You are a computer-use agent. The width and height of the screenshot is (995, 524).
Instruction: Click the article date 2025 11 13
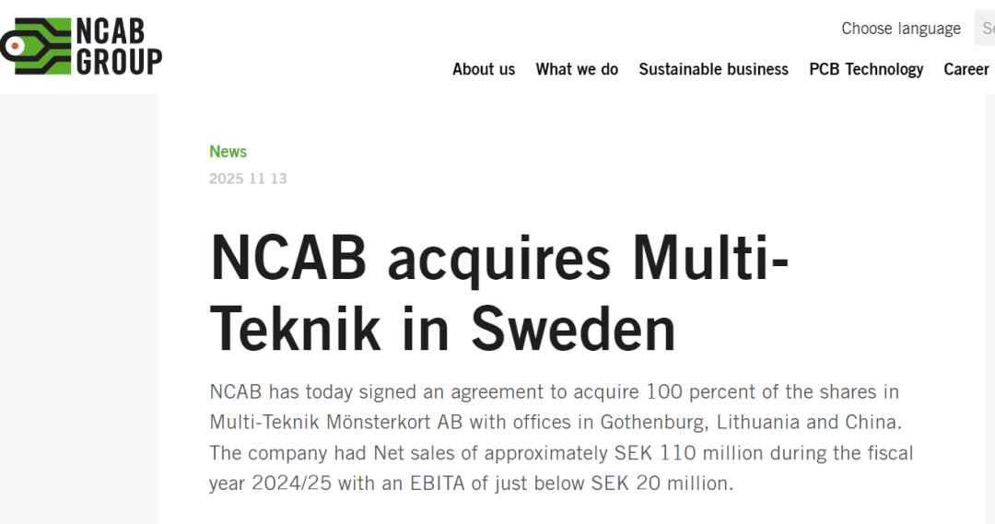[x=248, y=179]
